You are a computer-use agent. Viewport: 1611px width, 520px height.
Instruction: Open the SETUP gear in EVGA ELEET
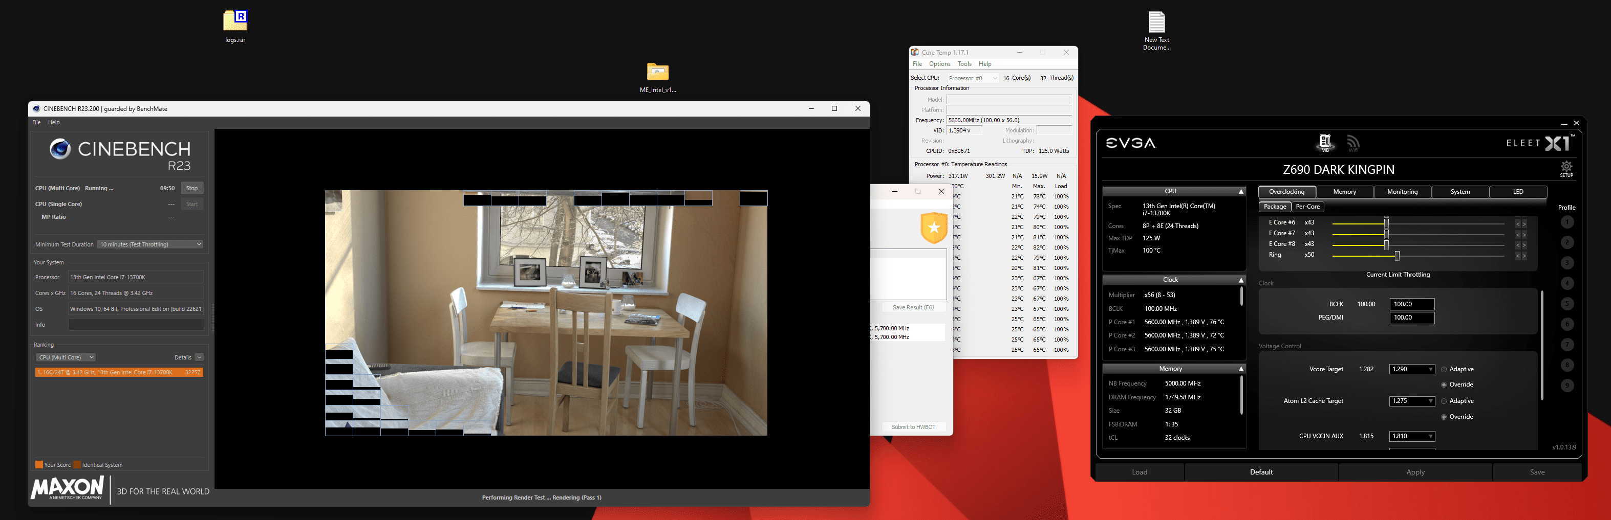[x=1566, y=168]
